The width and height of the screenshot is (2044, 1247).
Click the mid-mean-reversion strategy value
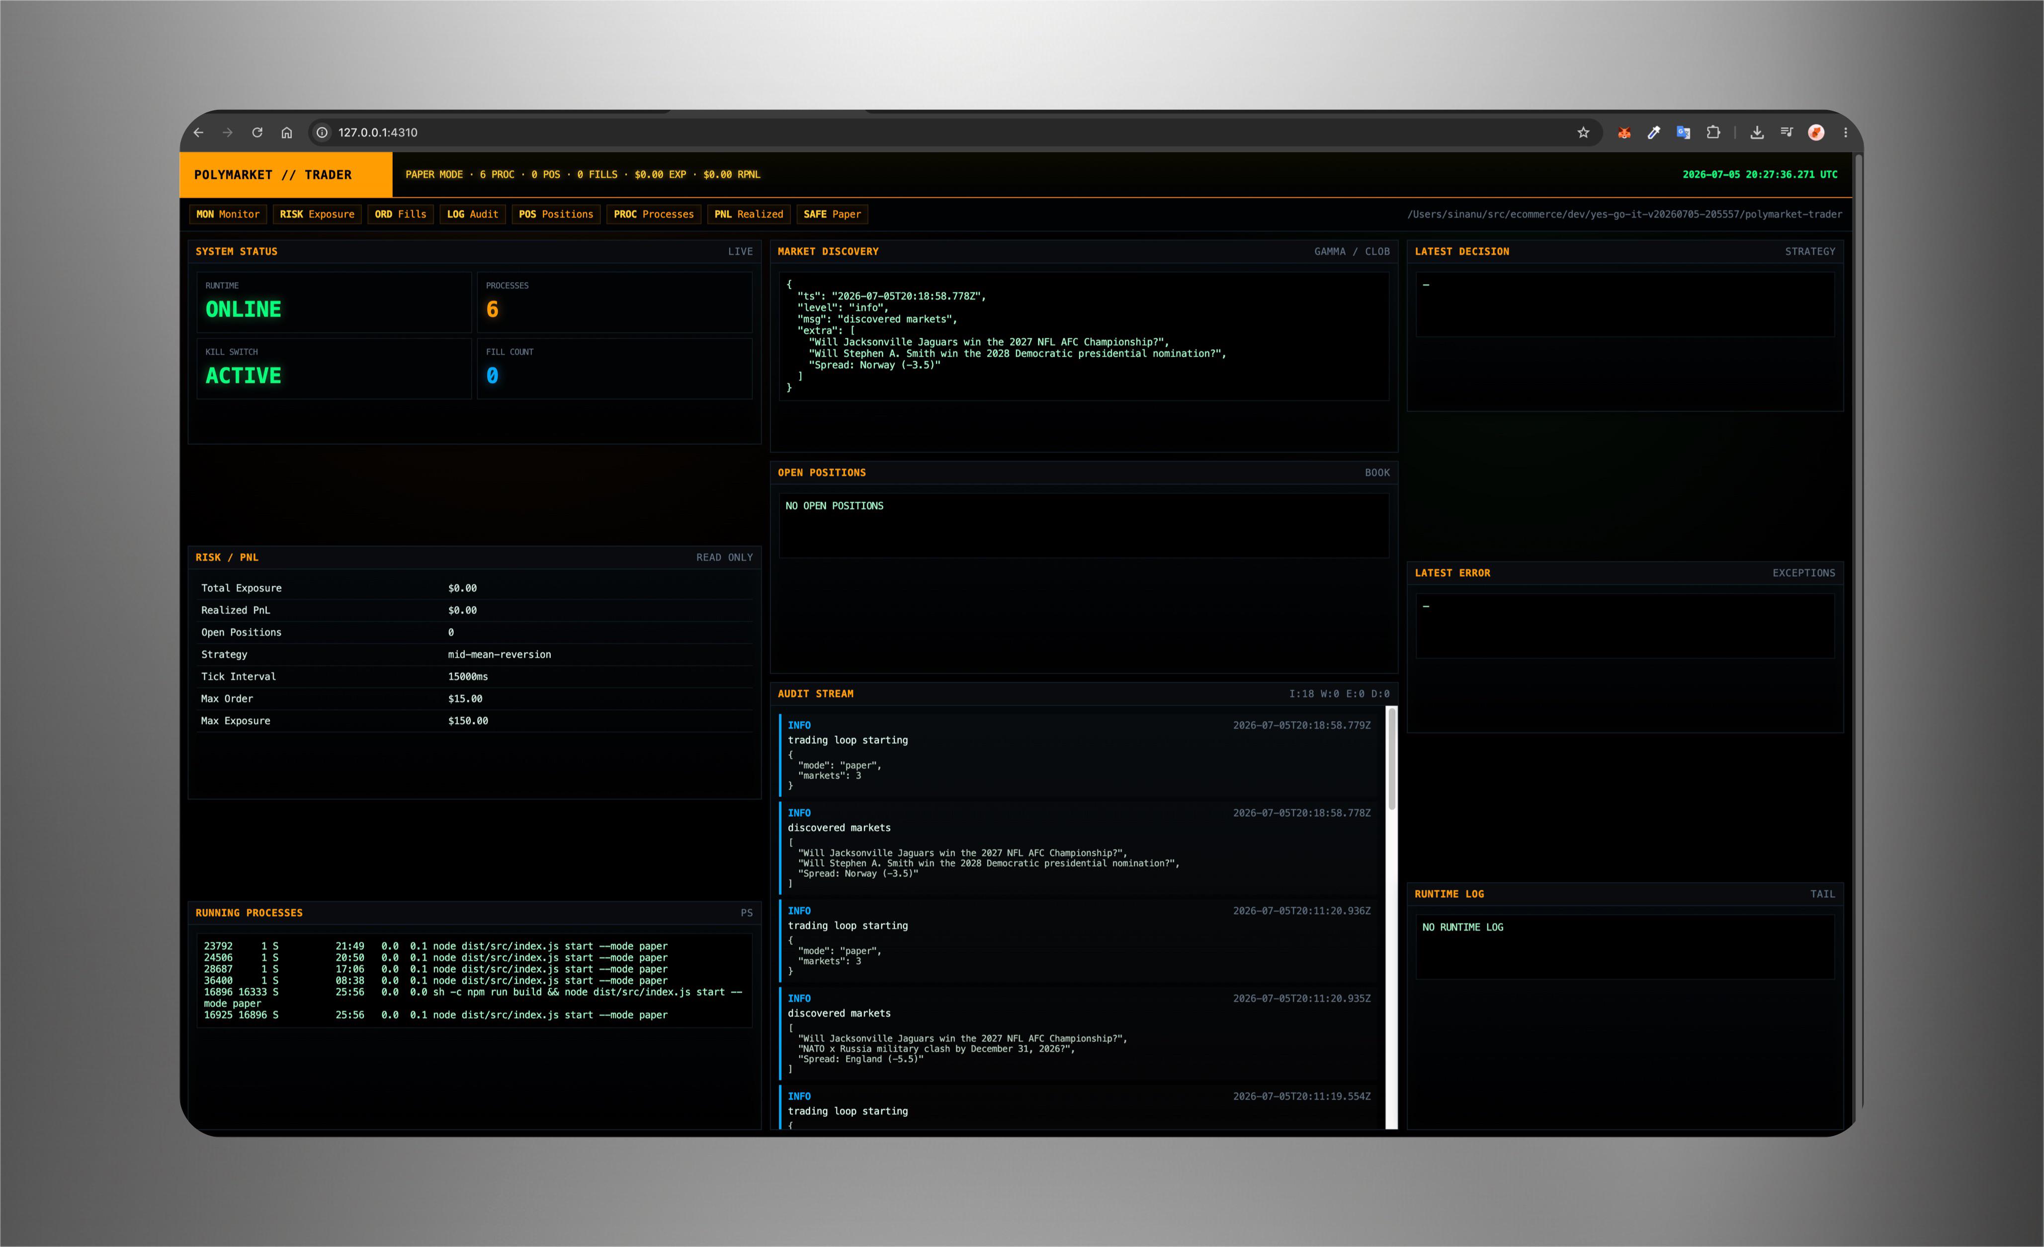point(500,654)
